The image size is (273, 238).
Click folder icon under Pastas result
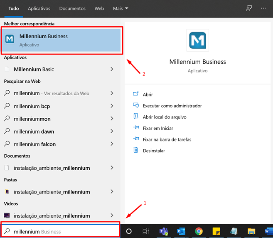coord(7,192)
